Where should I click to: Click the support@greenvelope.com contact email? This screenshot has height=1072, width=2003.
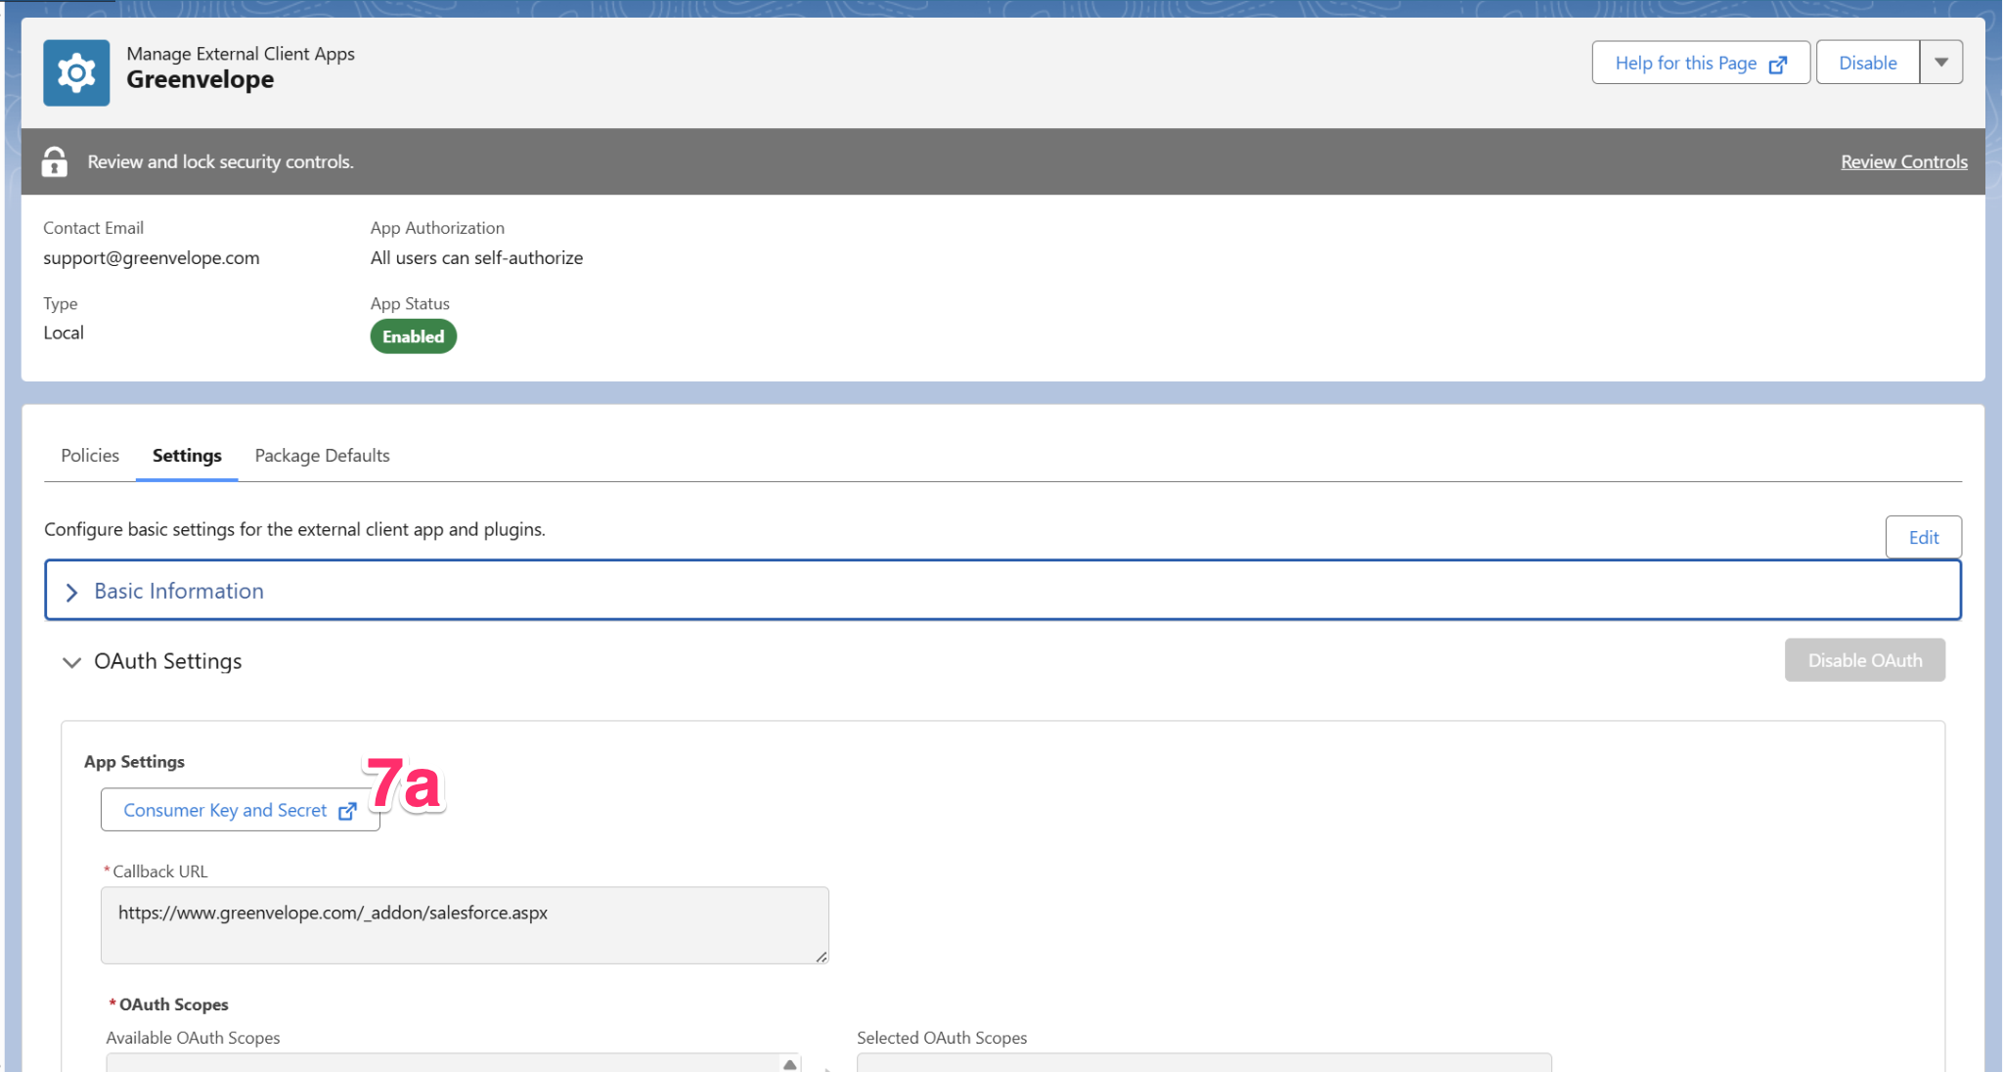click(152, 257)
